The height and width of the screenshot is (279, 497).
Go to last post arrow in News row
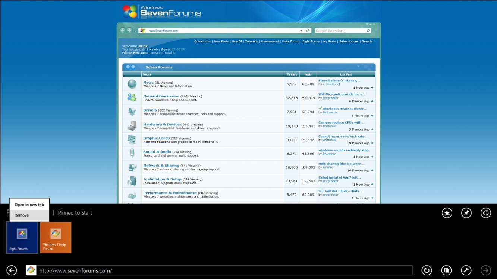pos(372,88)
